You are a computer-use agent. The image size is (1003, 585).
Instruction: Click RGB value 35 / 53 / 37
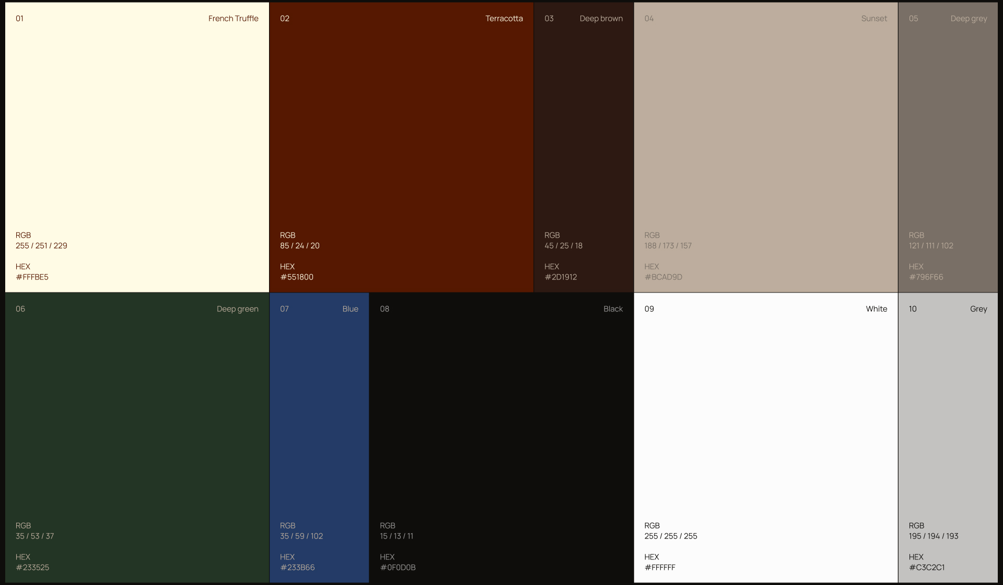click(x=34, y=536)
